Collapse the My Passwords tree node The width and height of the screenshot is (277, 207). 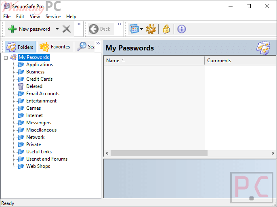coord(6,58)
